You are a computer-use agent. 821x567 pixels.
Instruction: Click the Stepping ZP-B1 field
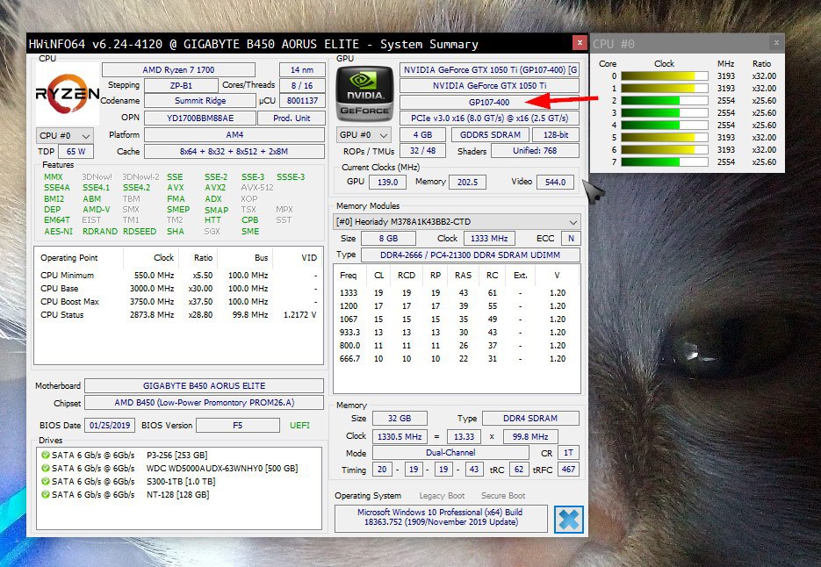click(181, 85)
